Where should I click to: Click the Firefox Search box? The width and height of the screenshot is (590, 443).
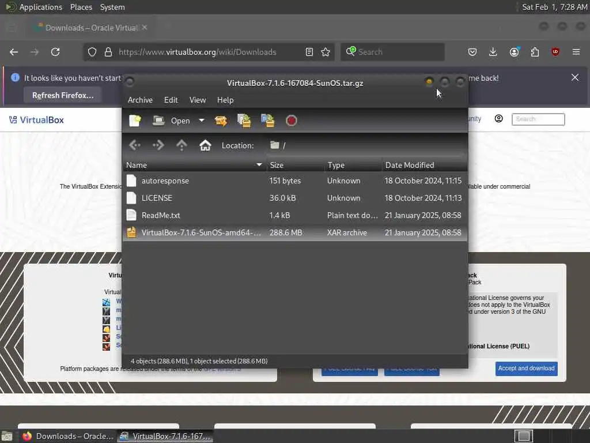click(392, 52)
